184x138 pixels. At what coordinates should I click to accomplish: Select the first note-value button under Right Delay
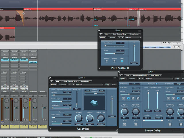point(168,98)
